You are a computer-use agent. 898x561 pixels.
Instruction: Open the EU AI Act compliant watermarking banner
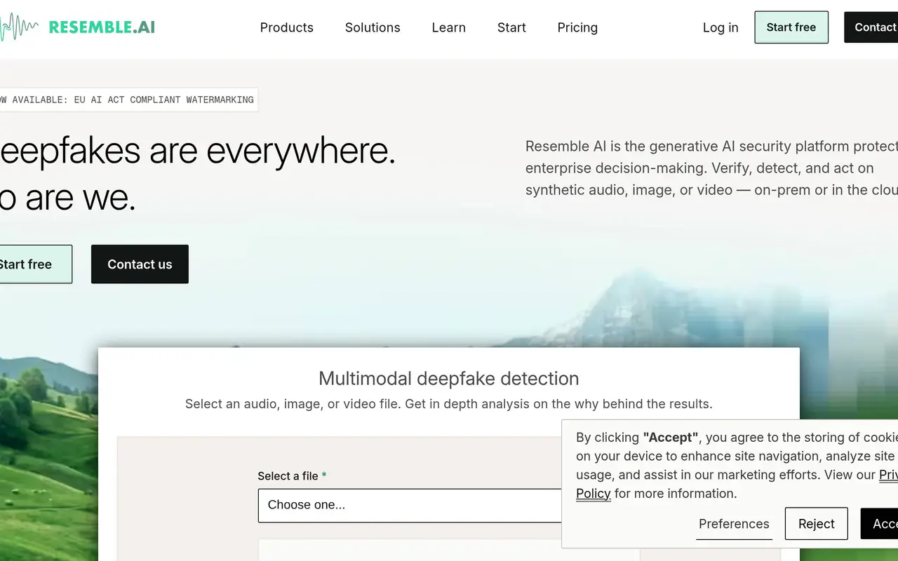click(x=128, y=100)
